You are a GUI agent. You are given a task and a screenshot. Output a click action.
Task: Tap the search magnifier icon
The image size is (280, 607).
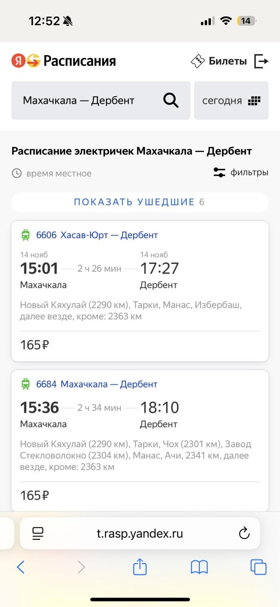click(x=171, y=100)
